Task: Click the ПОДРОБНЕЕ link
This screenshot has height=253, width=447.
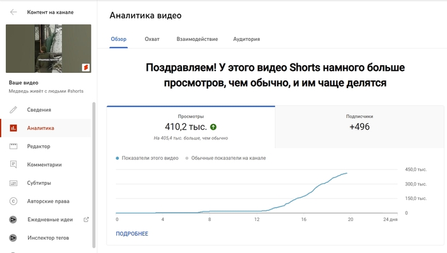Action: point(132,234)
